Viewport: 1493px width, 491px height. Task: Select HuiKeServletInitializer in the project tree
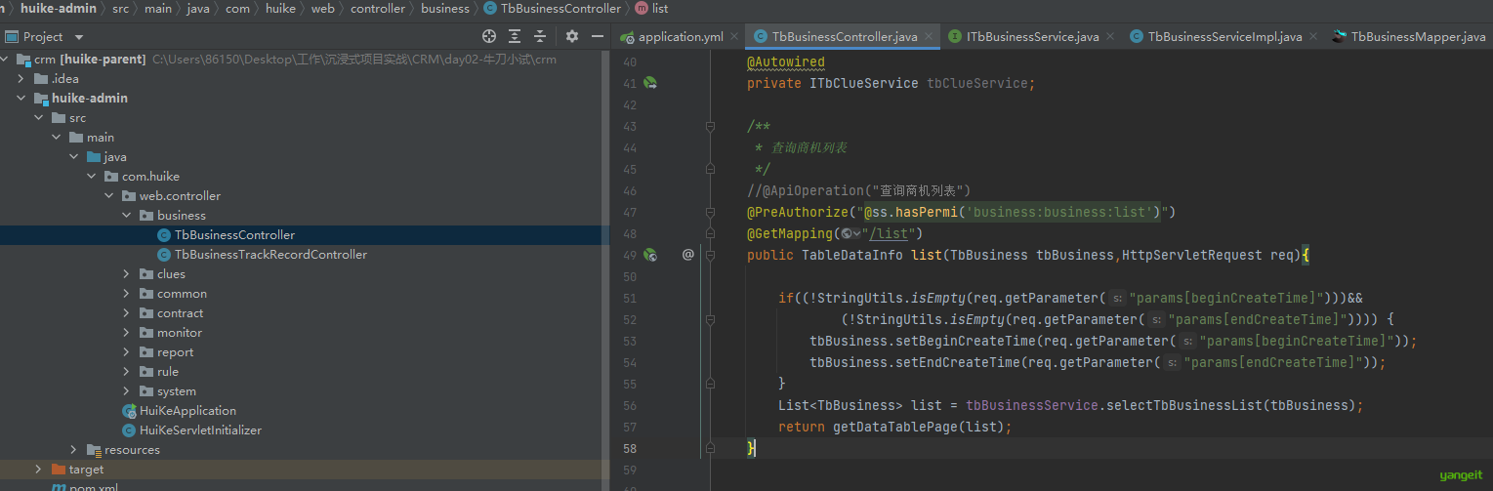[200, 430]
